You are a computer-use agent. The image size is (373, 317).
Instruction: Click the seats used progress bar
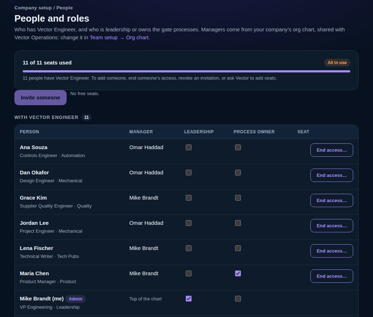coord(186,71)
